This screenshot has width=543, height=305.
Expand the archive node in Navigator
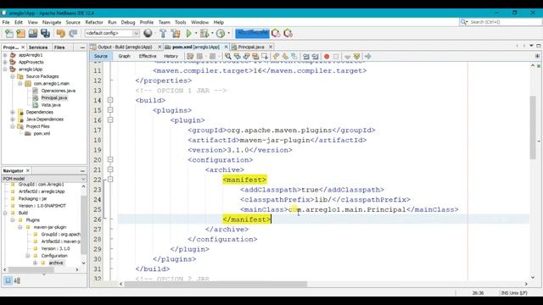pyautogui.click(x=35, y=263)
